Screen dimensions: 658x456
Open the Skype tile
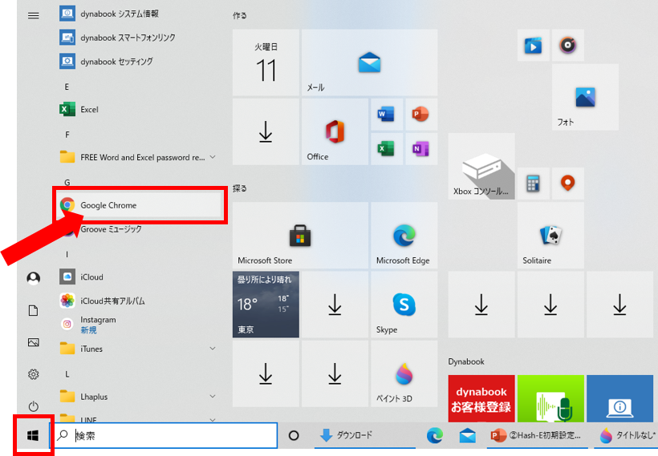point(404,305)
